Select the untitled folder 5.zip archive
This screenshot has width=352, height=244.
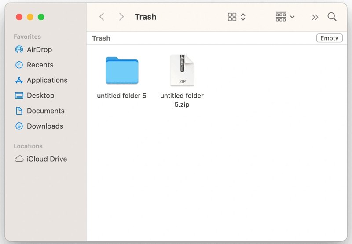pyautogui.click(x=182, y=70)
